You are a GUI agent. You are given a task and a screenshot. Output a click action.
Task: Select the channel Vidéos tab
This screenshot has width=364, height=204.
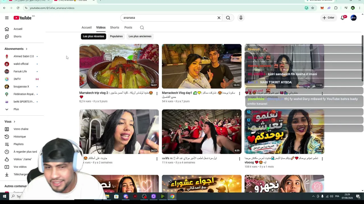101,27
